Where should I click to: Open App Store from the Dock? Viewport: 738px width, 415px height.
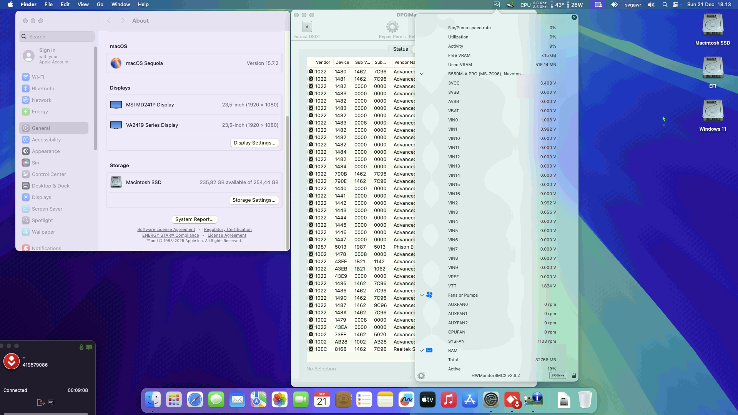(470, 400)
